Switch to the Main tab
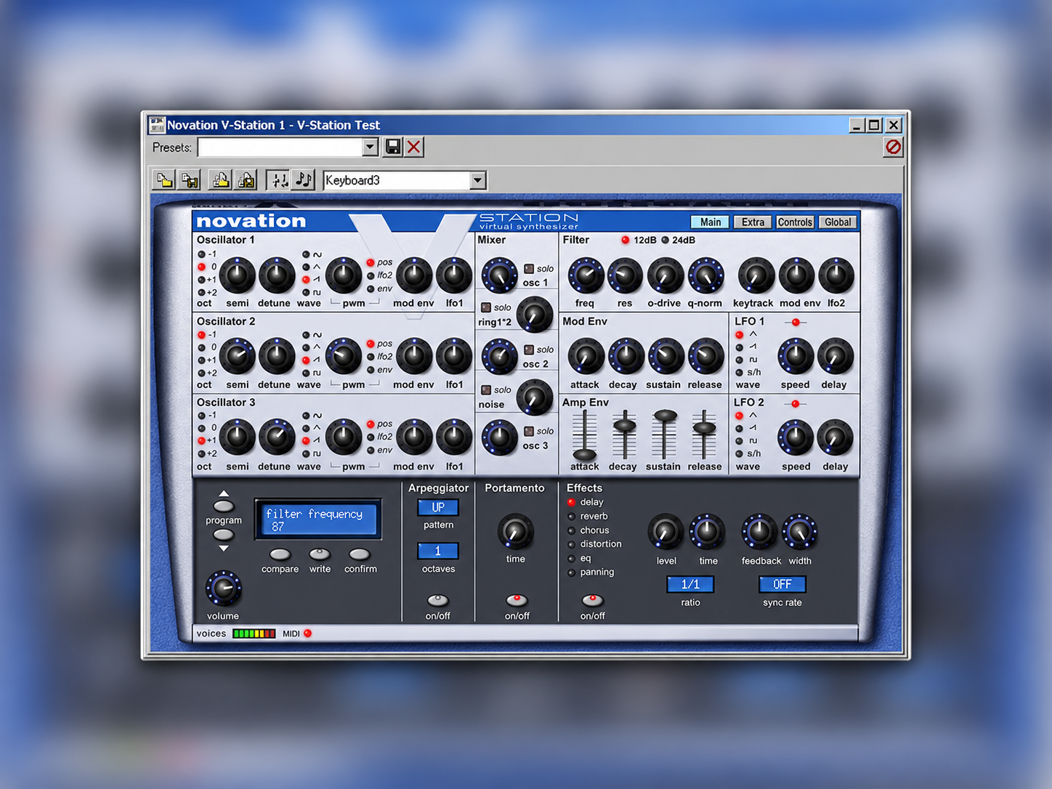1052x789 pixels. pyautogui.click(x=711, y=222)
